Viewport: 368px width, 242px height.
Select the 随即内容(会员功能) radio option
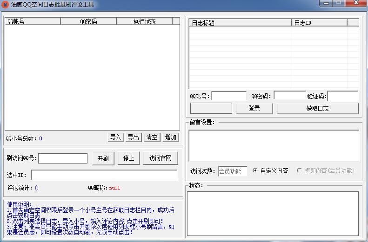coord(299,170)
